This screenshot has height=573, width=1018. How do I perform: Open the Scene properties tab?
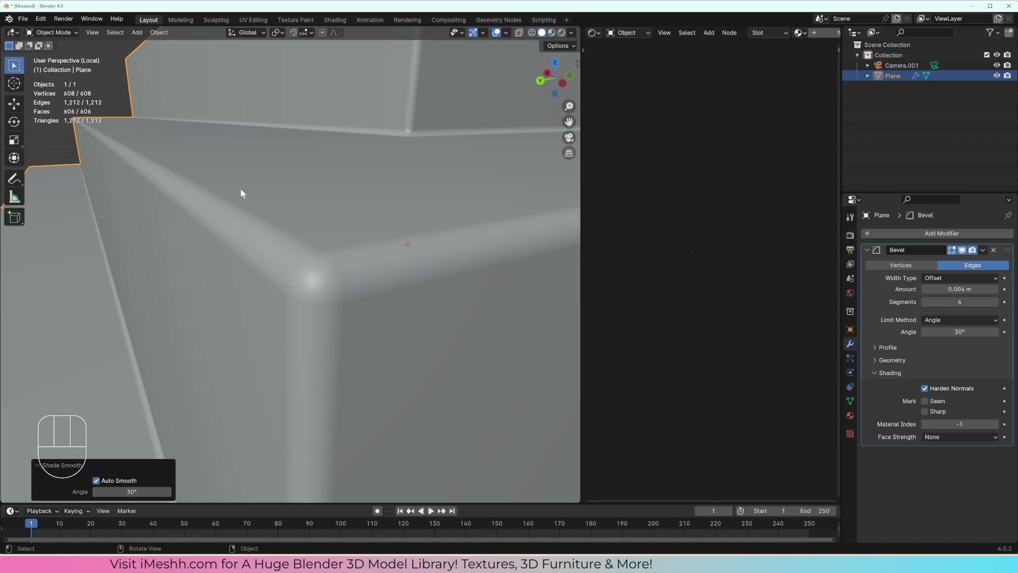(x=850, y=278)
